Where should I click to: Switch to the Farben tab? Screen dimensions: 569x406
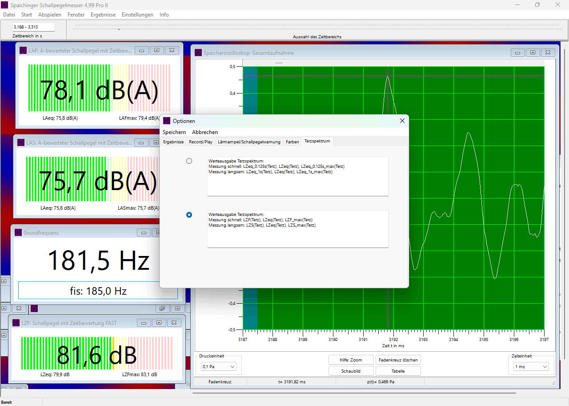(x=293, y=142)
